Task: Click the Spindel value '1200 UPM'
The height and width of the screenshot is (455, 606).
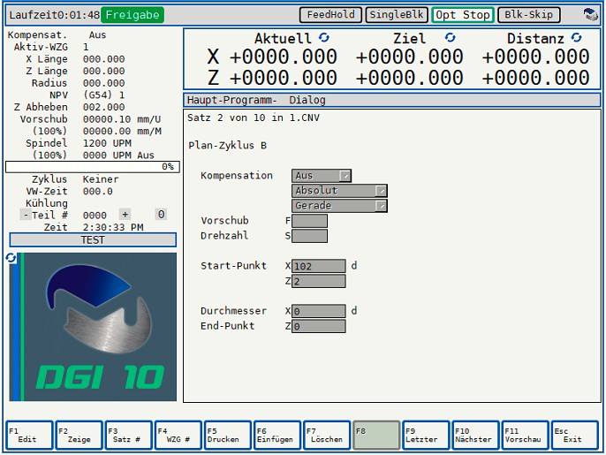Action: coord(107,143)
